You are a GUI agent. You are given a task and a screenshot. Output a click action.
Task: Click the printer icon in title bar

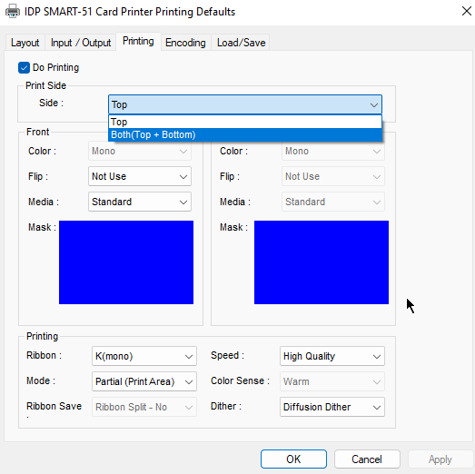[x=13, y=12]
